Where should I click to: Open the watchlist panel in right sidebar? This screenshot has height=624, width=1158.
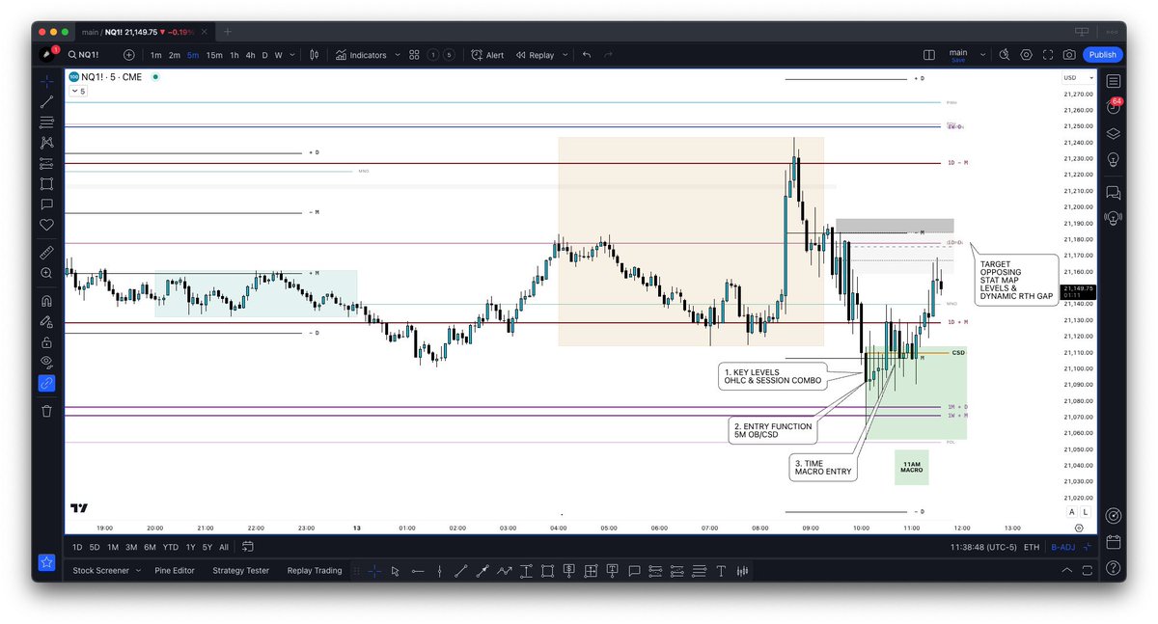tap(1114, 81)
